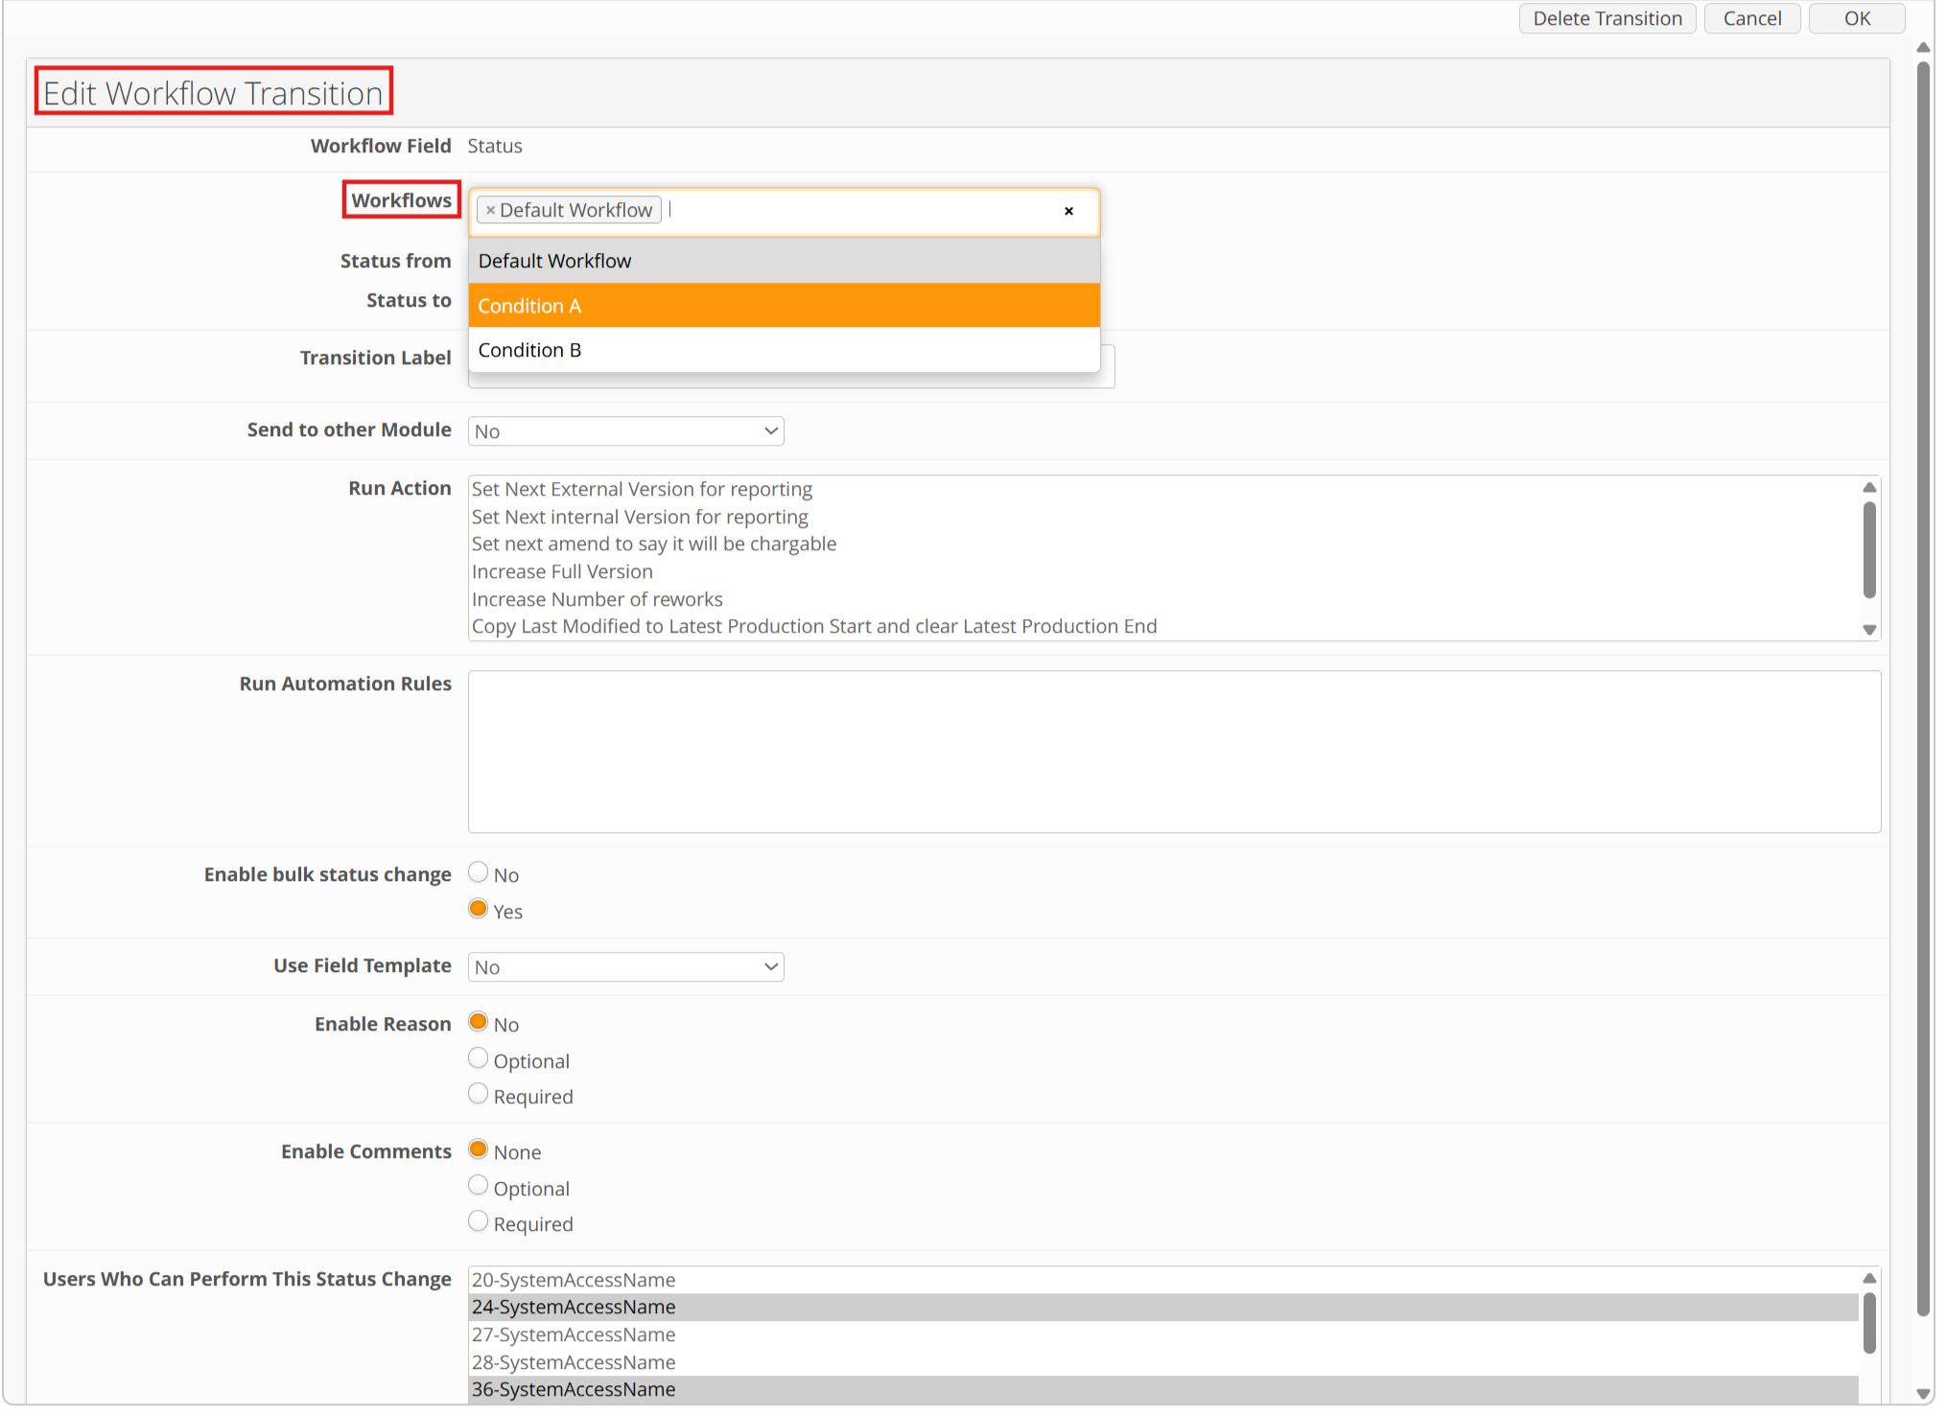Choose Condition B from workflow list
This screenshot has width=1947, height=1414.
(x=784, y=350)
